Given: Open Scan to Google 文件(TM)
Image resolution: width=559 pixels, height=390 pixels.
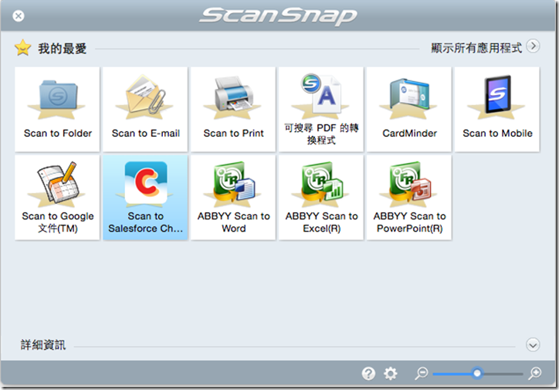Looking at the screenshot, I should pyautogui.click(x=57, y=197).
